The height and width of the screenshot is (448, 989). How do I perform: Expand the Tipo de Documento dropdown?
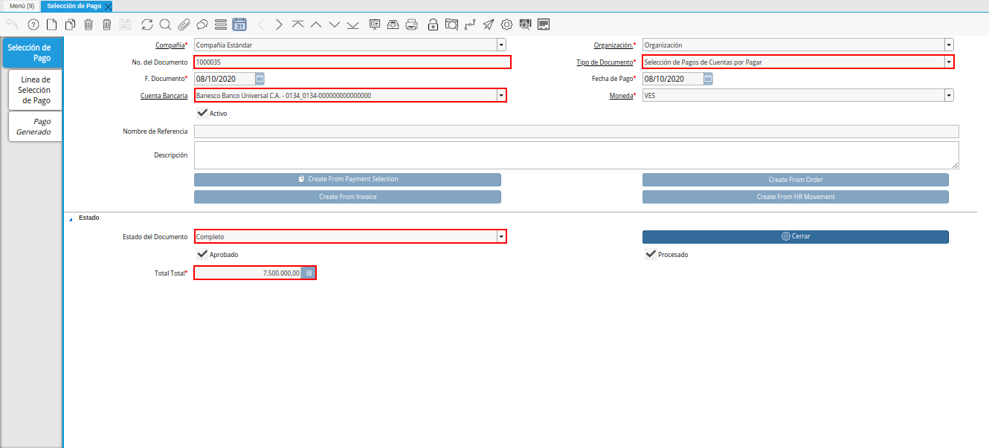pos(949,62)
